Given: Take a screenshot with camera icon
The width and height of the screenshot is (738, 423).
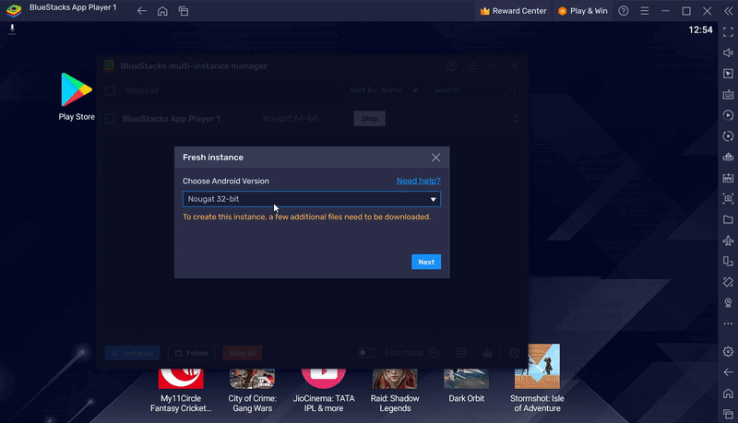Looking at the screenshot, I should [728, 198].
